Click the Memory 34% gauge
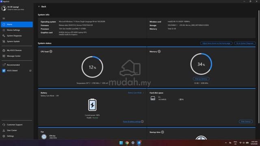This screenshot has width=260, height=146. tap(201, 64)
